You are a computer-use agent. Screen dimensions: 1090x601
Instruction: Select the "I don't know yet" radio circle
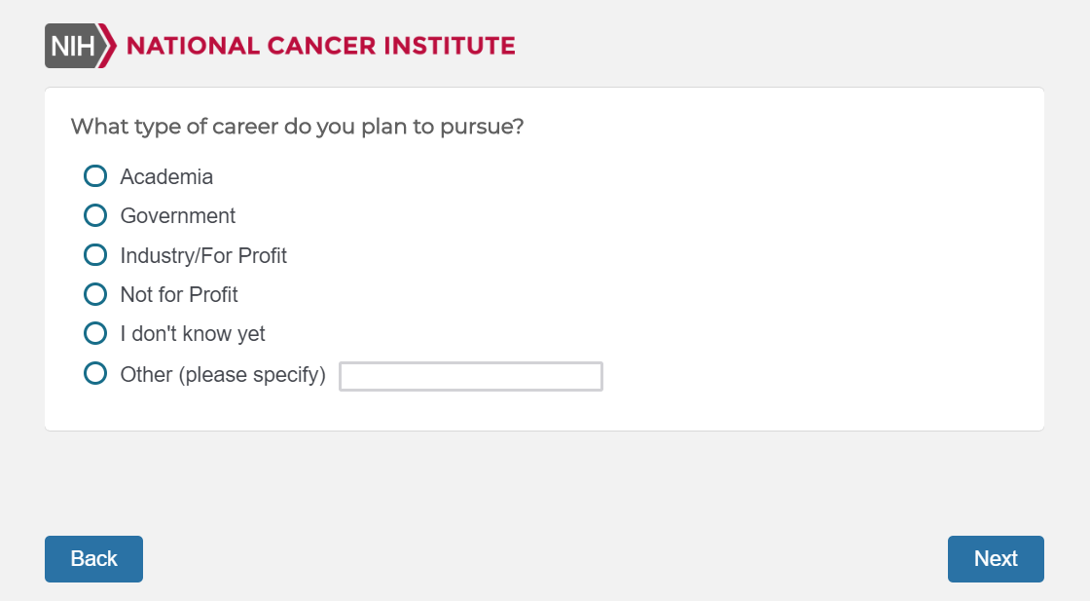click(x=95, y=334)
